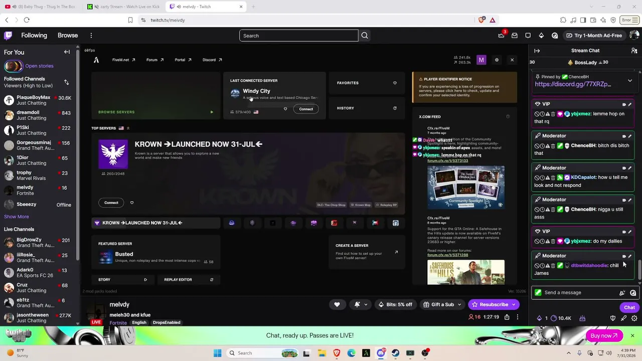Favorite the Windy City server heart
The image size is (642, 361).
pos(285,109)
